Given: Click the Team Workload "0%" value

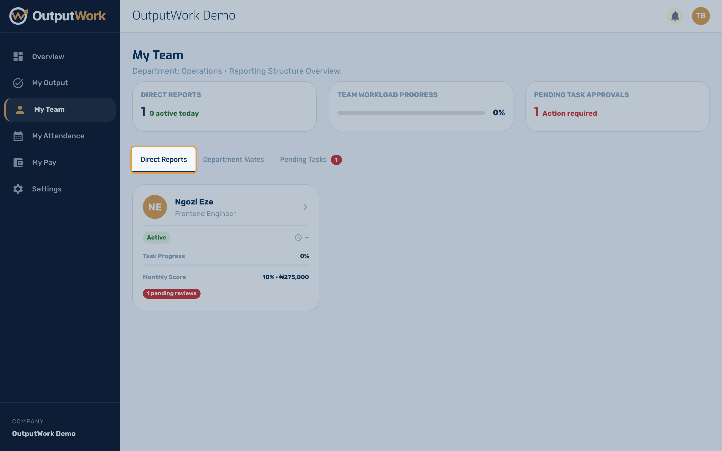Looking at the screenshot, I should (499, 113).
